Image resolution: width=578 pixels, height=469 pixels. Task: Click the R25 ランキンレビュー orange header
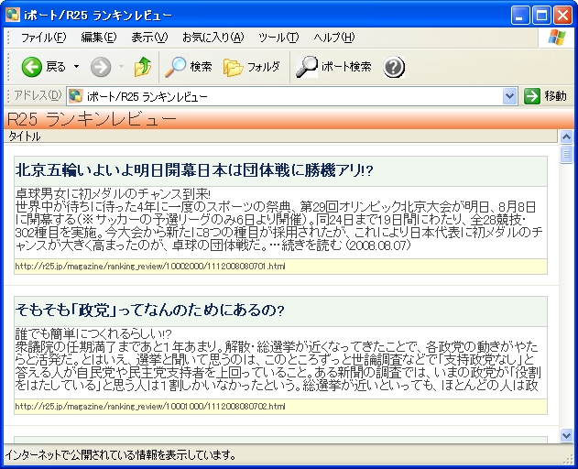(289, 119)
